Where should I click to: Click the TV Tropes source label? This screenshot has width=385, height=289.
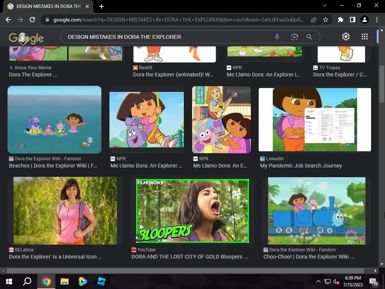coord(329,68)
